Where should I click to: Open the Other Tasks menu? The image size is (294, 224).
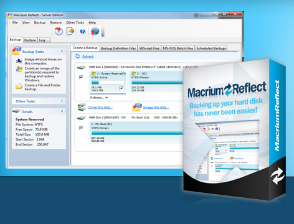click(75, 22)
